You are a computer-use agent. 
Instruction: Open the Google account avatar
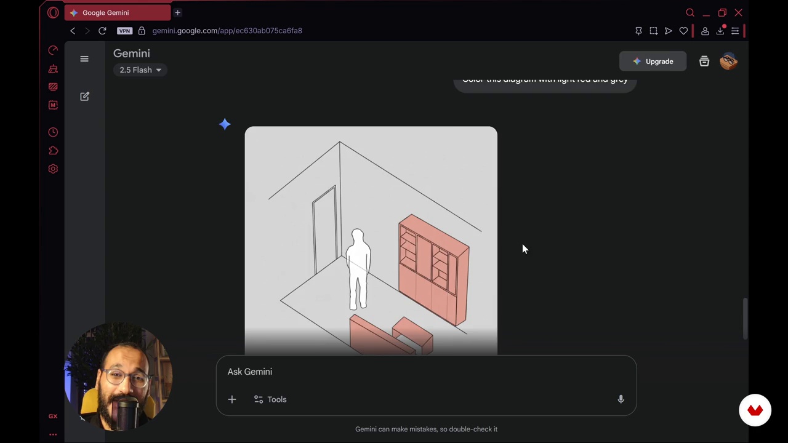point(728,62)
